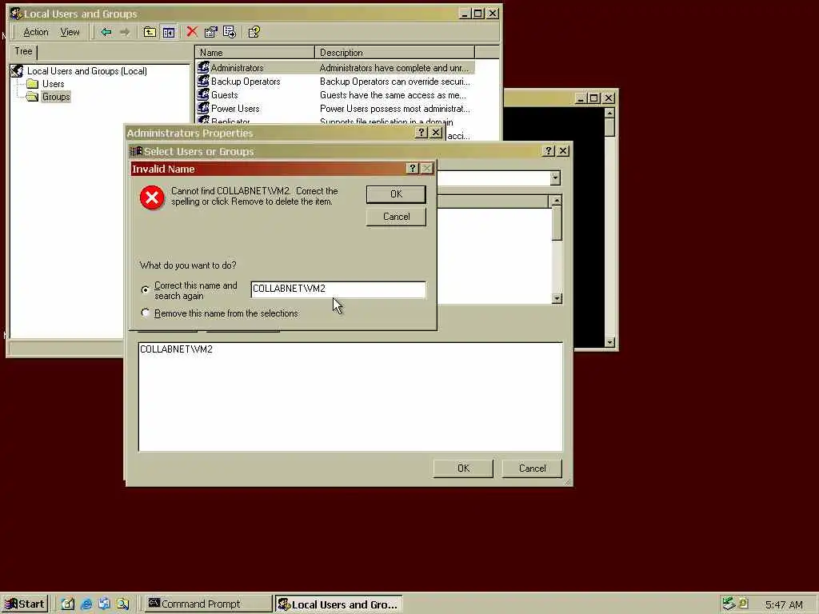Click Local Users and Gro... taskbar button
The height and width of the screenshot is (614, 819).
338,604
